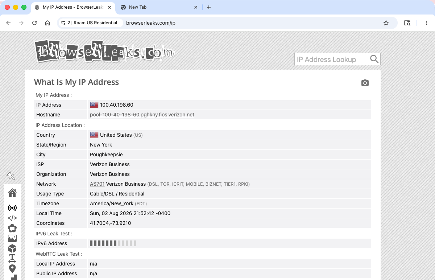Click the BrowserLeaks.com logo
This screenshot has width=435, height=280.
(x=104, y=51)
